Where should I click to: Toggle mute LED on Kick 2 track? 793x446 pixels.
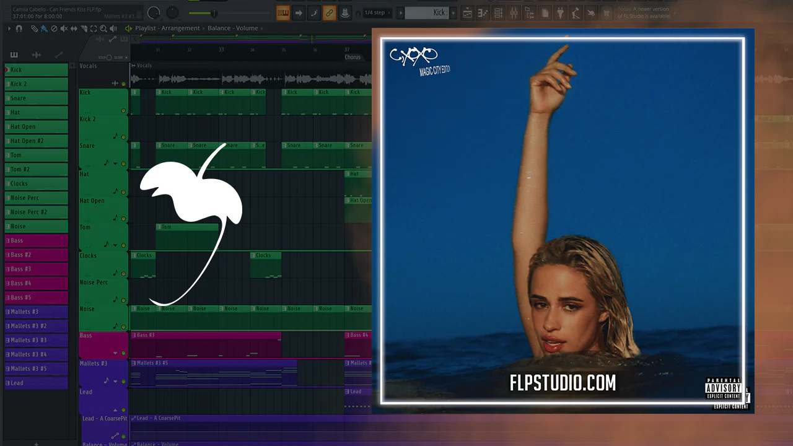tap(123, 137)
